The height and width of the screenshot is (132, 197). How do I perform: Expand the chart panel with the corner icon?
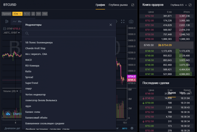133,5
